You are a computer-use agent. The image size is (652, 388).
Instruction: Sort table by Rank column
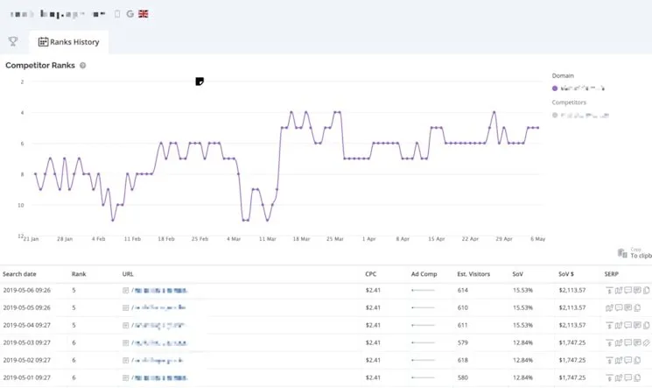click(x=79, y=274)
